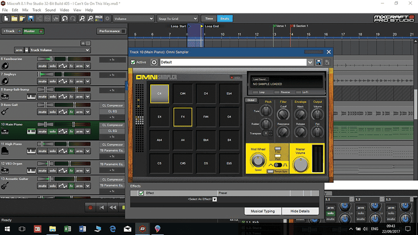Click the record button in the transport bar
418x235 pixels.
90,207
